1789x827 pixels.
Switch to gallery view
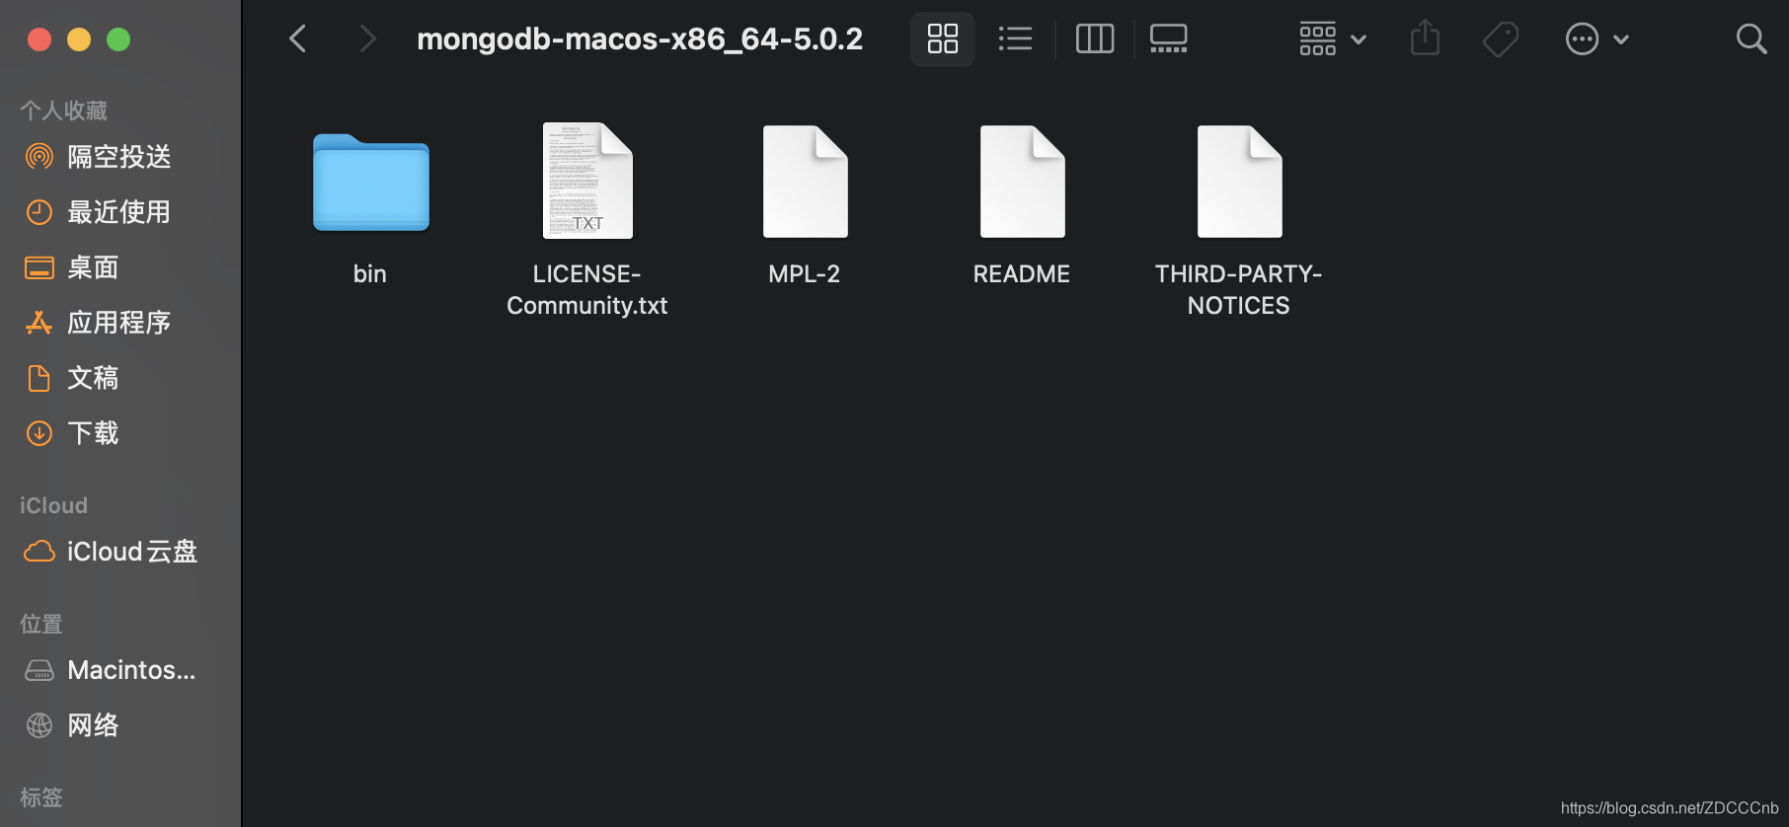1169,39
